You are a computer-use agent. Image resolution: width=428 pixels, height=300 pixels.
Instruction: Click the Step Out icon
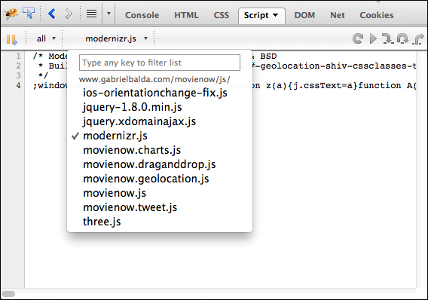[x=418, y=38]
